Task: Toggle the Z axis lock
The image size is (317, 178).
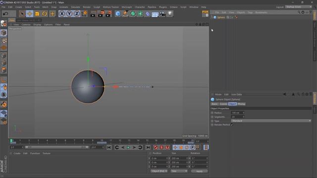Action: pos(77,14)
